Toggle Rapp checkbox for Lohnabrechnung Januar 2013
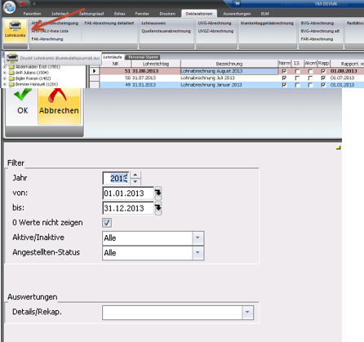364x342 pixels. [323, 85]
